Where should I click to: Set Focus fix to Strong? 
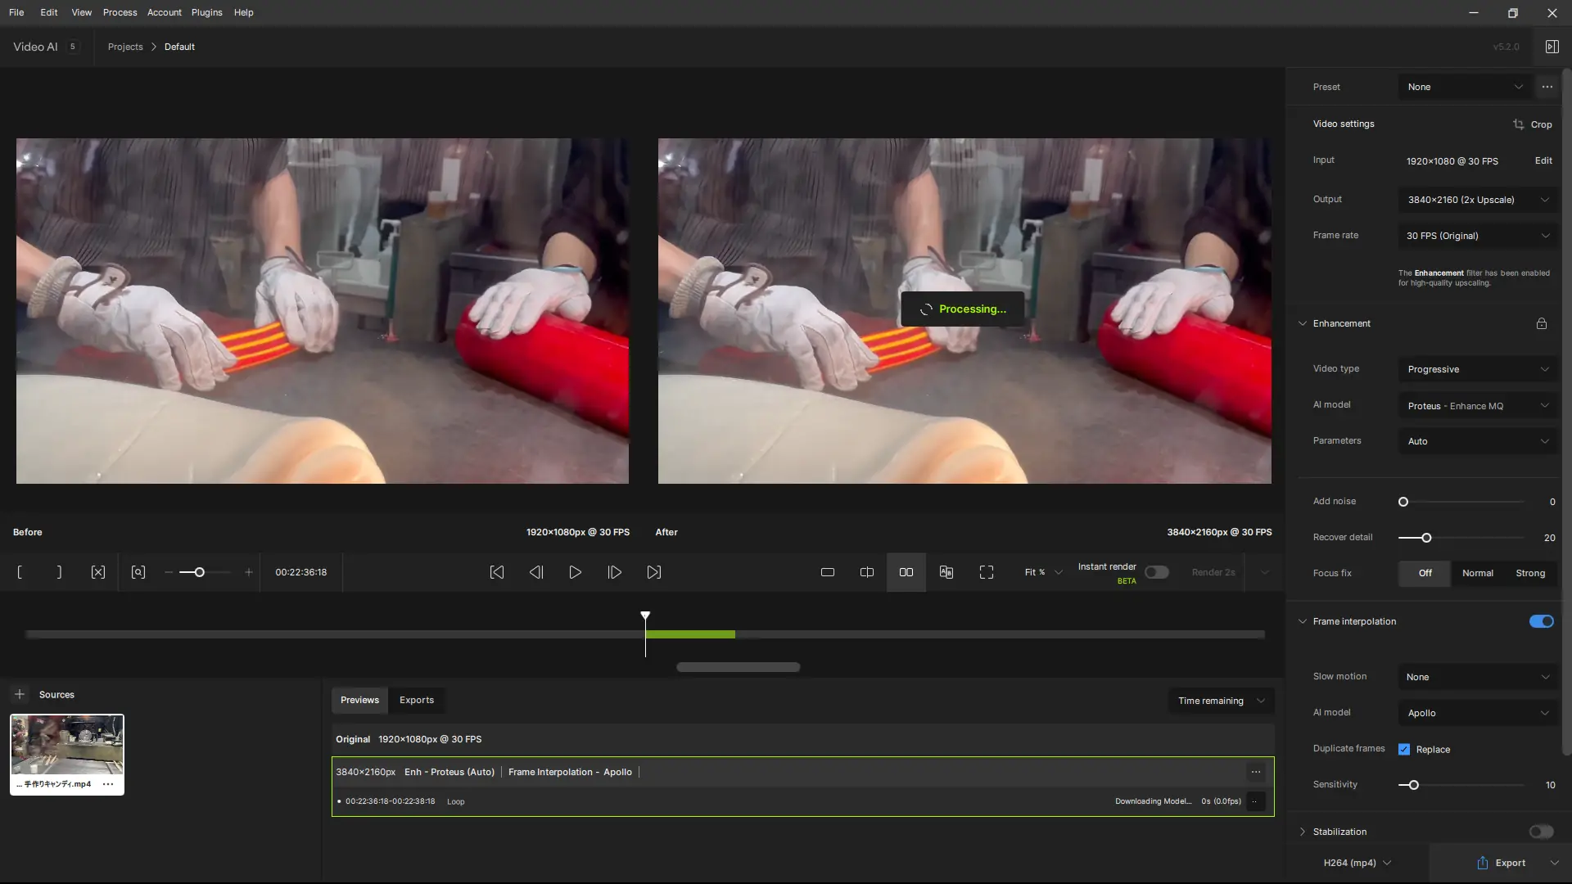click(1530, 573)
